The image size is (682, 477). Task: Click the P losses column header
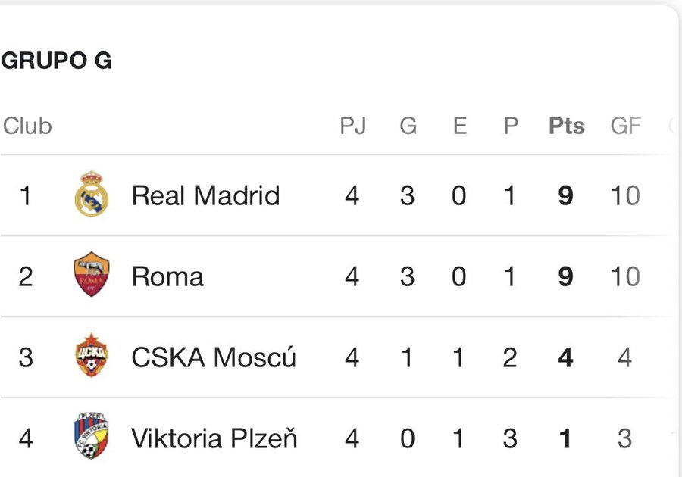coord(511,126)
